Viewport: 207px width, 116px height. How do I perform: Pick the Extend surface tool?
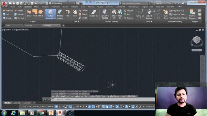click(x=83, y=14)
